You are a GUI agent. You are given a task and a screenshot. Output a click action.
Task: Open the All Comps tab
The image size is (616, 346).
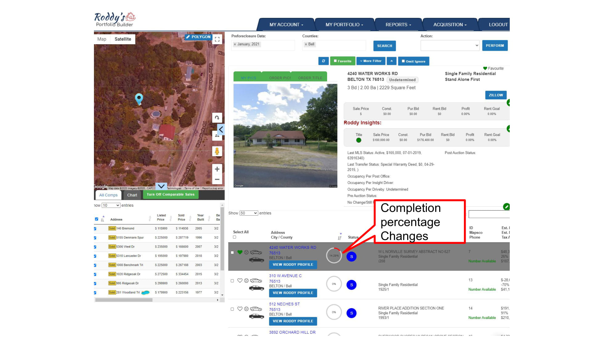108,195
